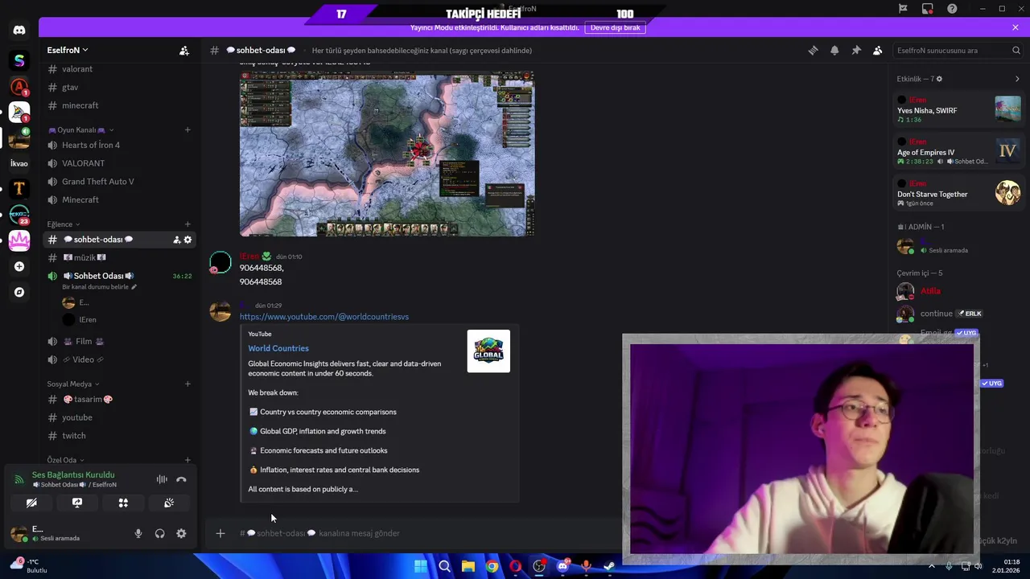Collapse the Eğlence category
Viewport: 1030px width, 579px height.
tap(63, 224)
